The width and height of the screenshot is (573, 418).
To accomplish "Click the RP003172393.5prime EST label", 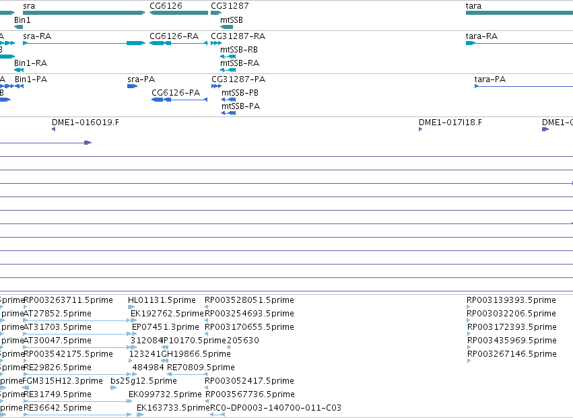I will coord(512,327).
